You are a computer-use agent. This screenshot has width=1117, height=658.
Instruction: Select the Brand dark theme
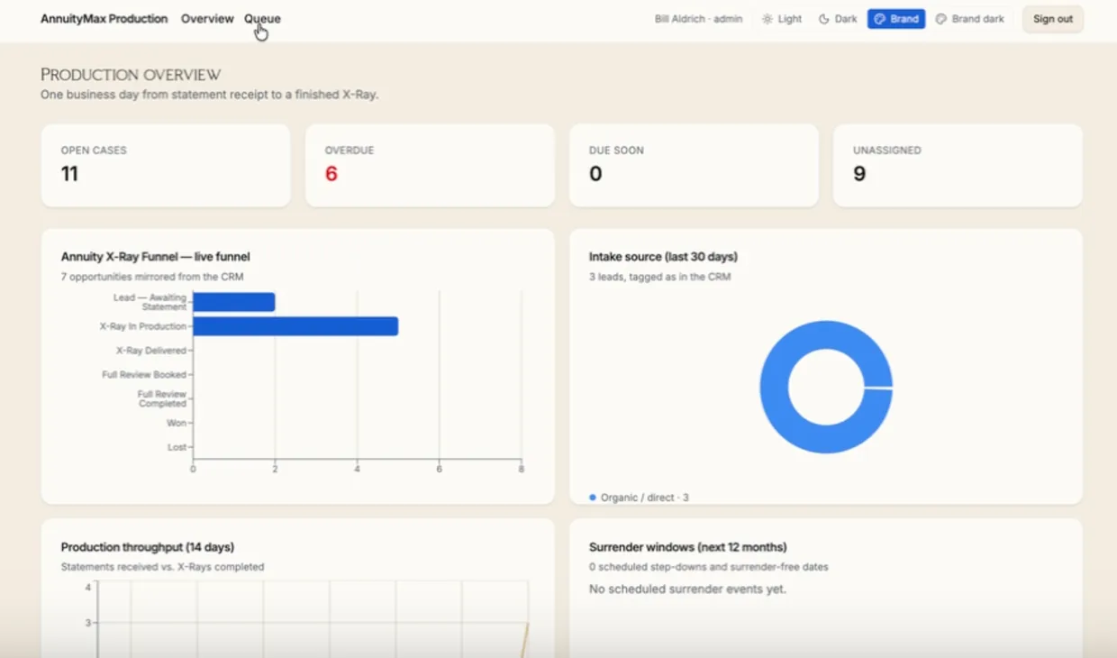coord(970,19)
